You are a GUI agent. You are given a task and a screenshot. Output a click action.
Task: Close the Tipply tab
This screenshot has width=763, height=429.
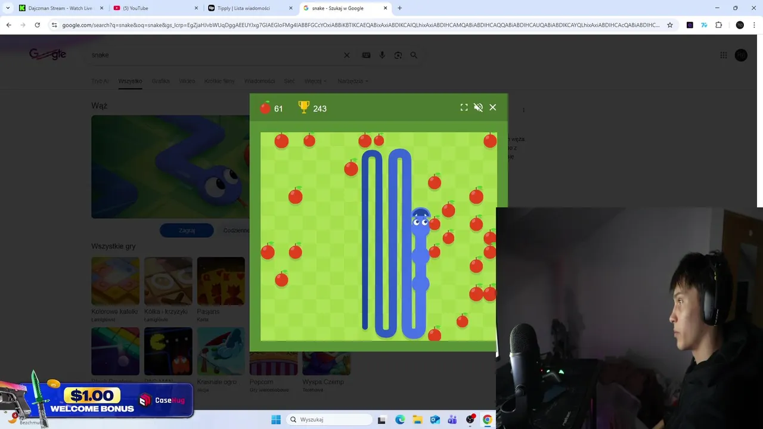click(291, 8)
